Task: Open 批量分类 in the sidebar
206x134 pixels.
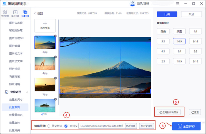Action: click(14, 130)
